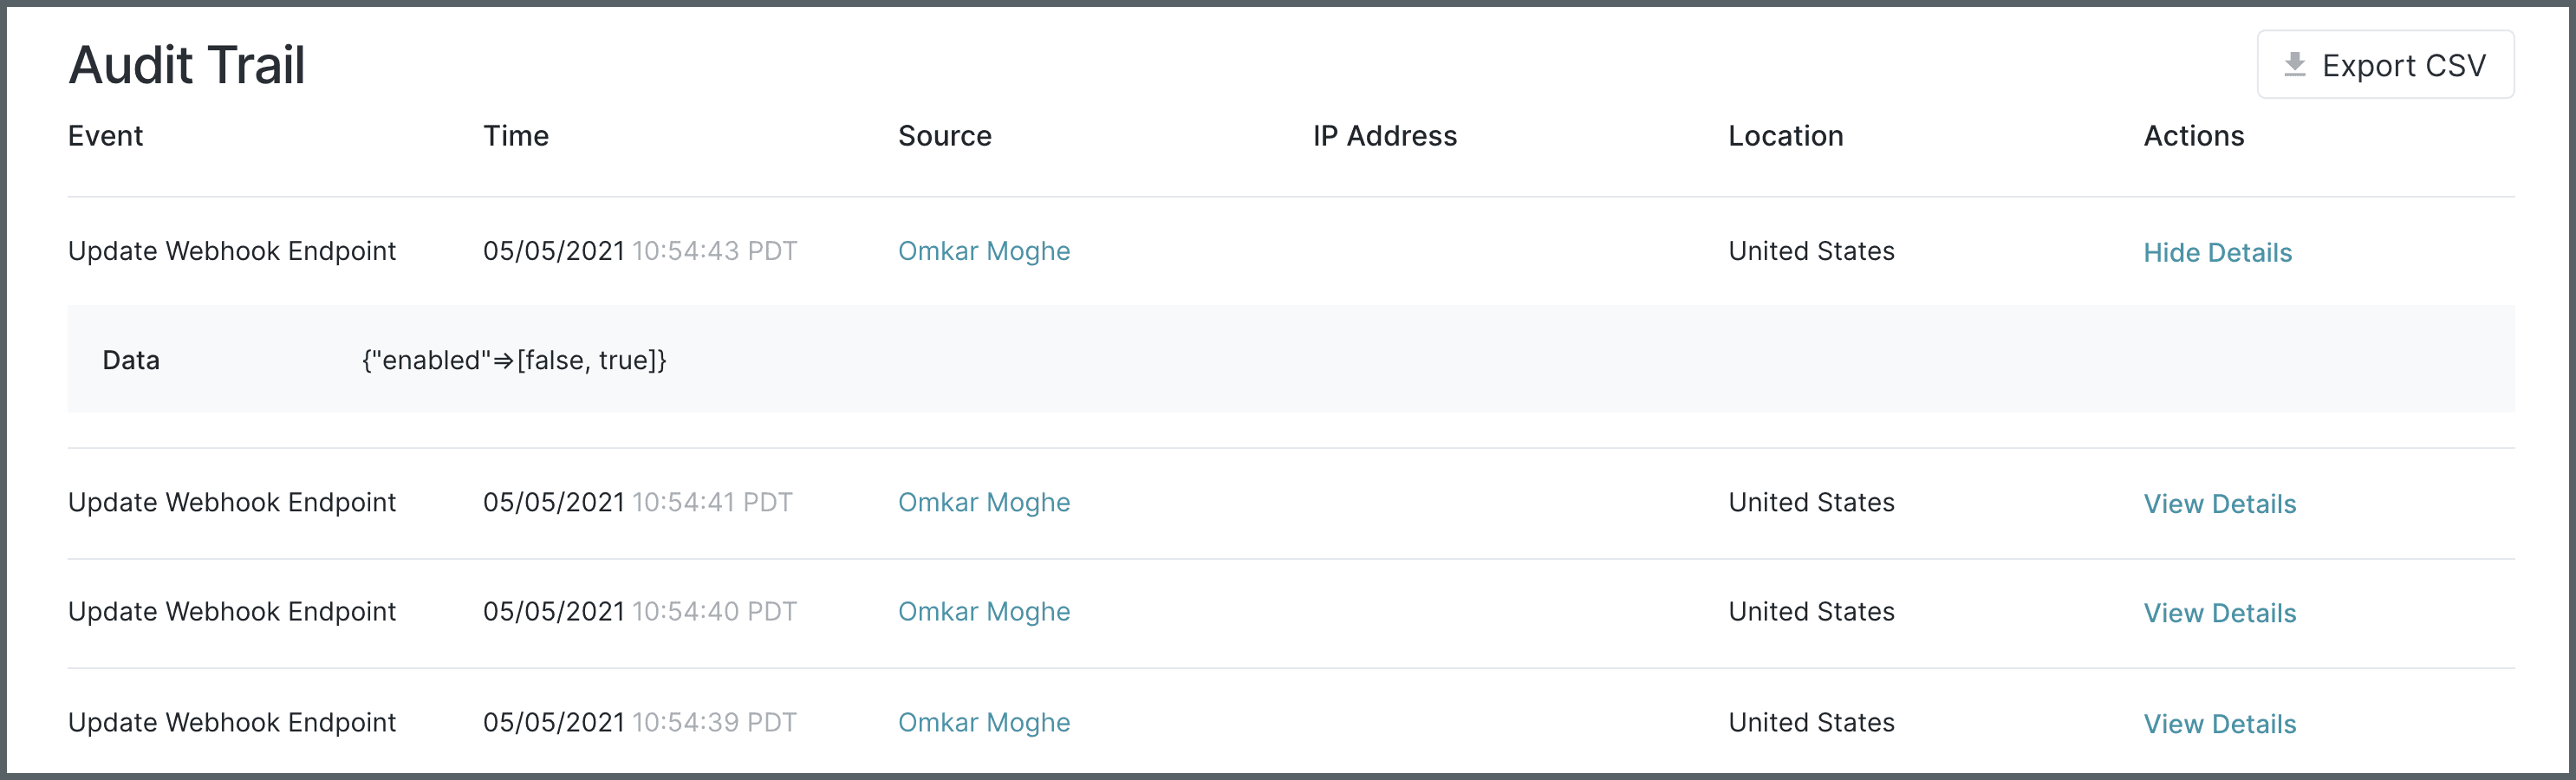Open Omkar Moghe link in 10:54:43 row
The width and height of the screenshot is (2576, 780).
tap(983, 251)
